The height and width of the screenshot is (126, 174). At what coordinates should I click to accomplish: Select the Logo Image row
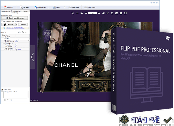(15, 37)
